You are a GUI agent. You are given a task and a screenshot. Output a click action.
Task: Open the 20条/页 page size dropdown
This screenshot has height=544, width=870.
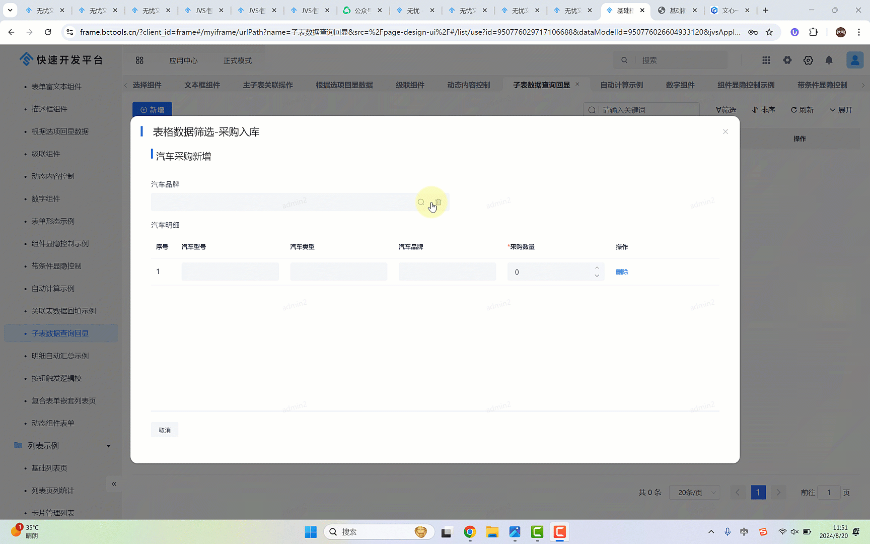pos(695,493)
